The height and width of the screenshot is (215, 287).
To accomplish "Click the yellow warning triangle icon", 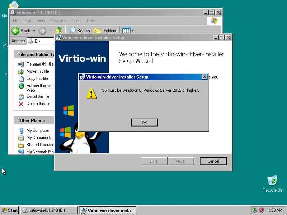I will [x=91, y=94].
